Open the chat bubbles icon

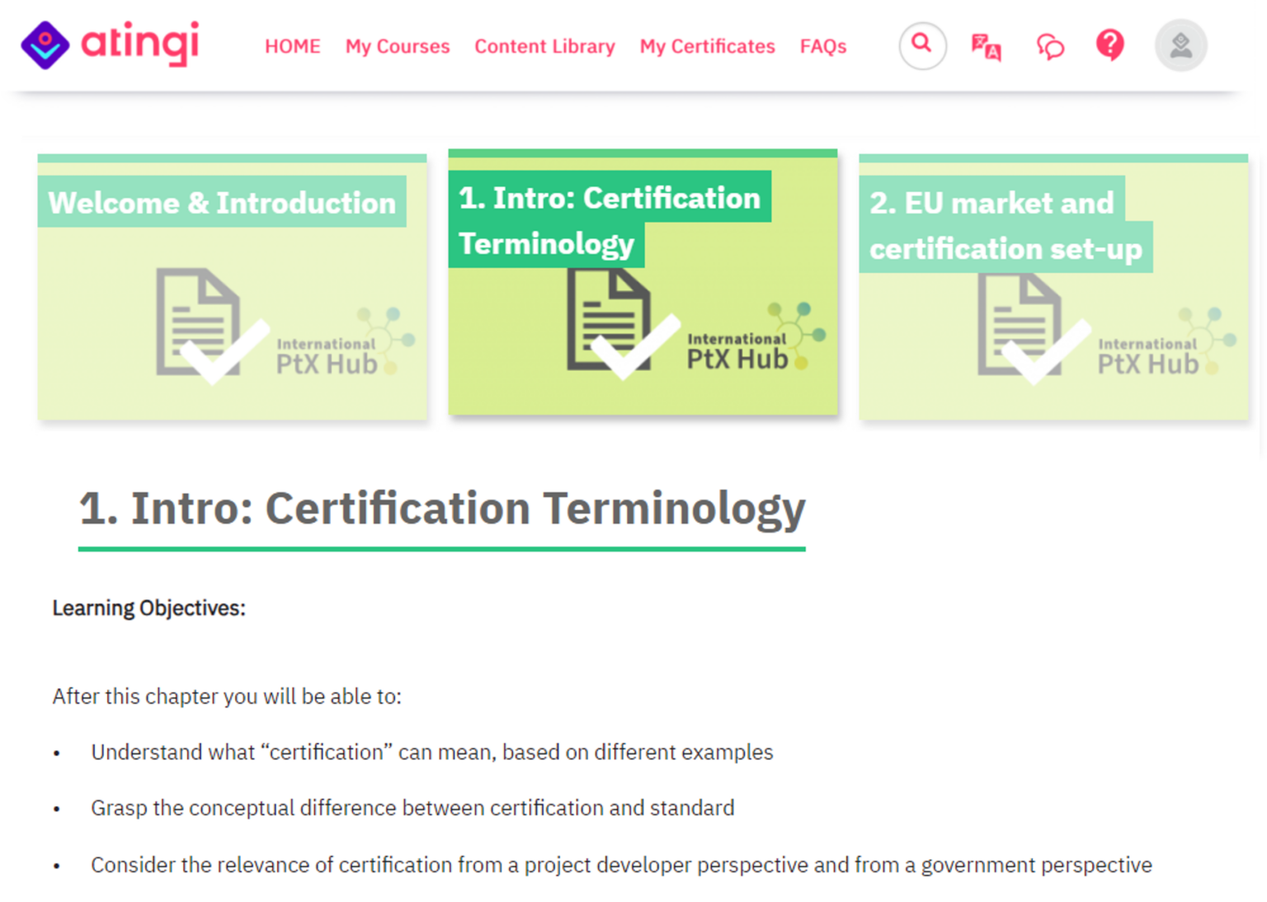[x=1048, y=47]
